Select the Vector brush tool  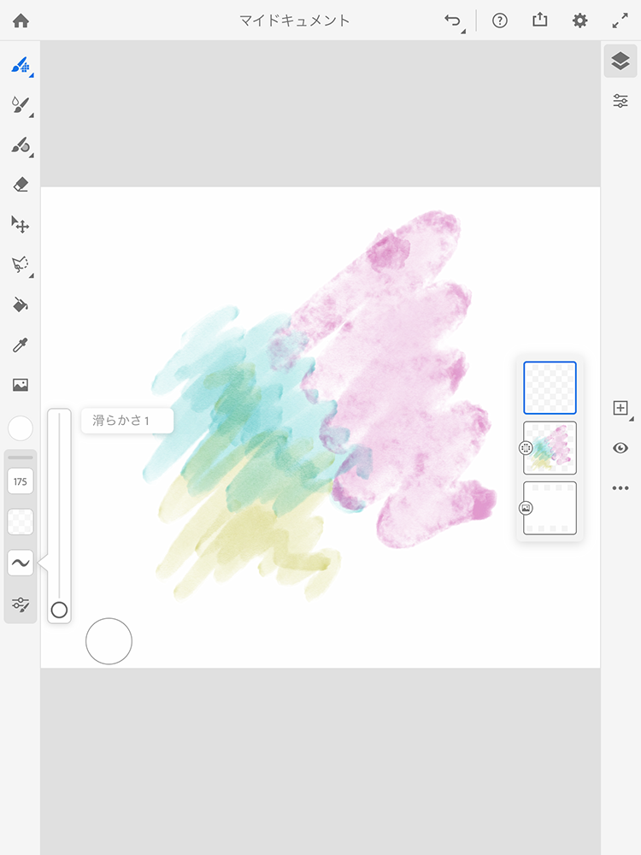(21, 145)
